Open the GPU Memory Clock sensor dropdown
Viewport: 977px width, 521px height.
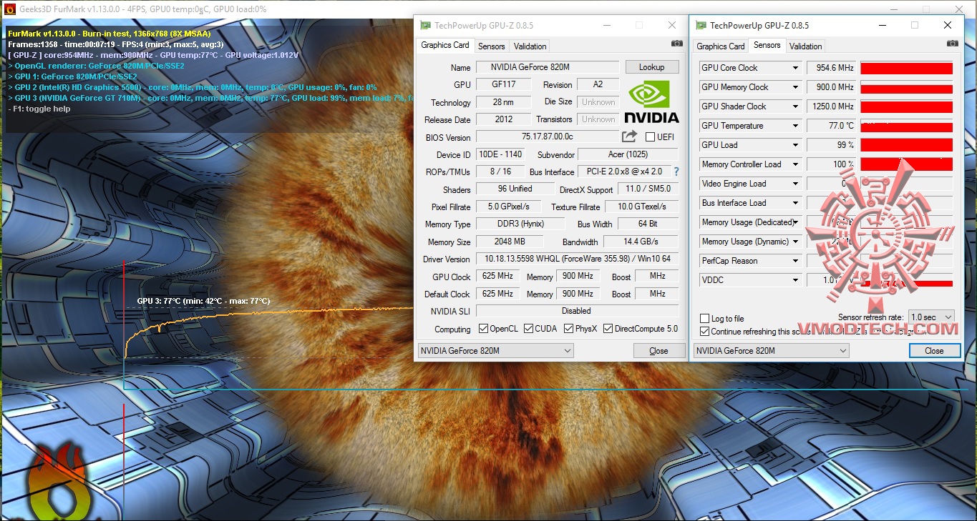coord(795,87)
